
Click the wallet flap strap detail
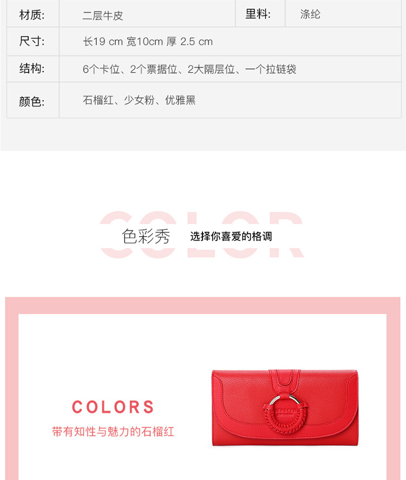pyautogui.click(x=285, y=381)
